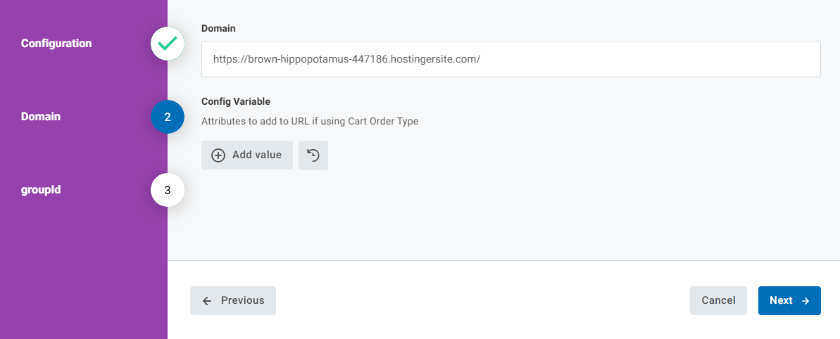The height and width of the screenshot is (339, 840).
Task: Go to the groupId step label
Action: pos(41,190)
